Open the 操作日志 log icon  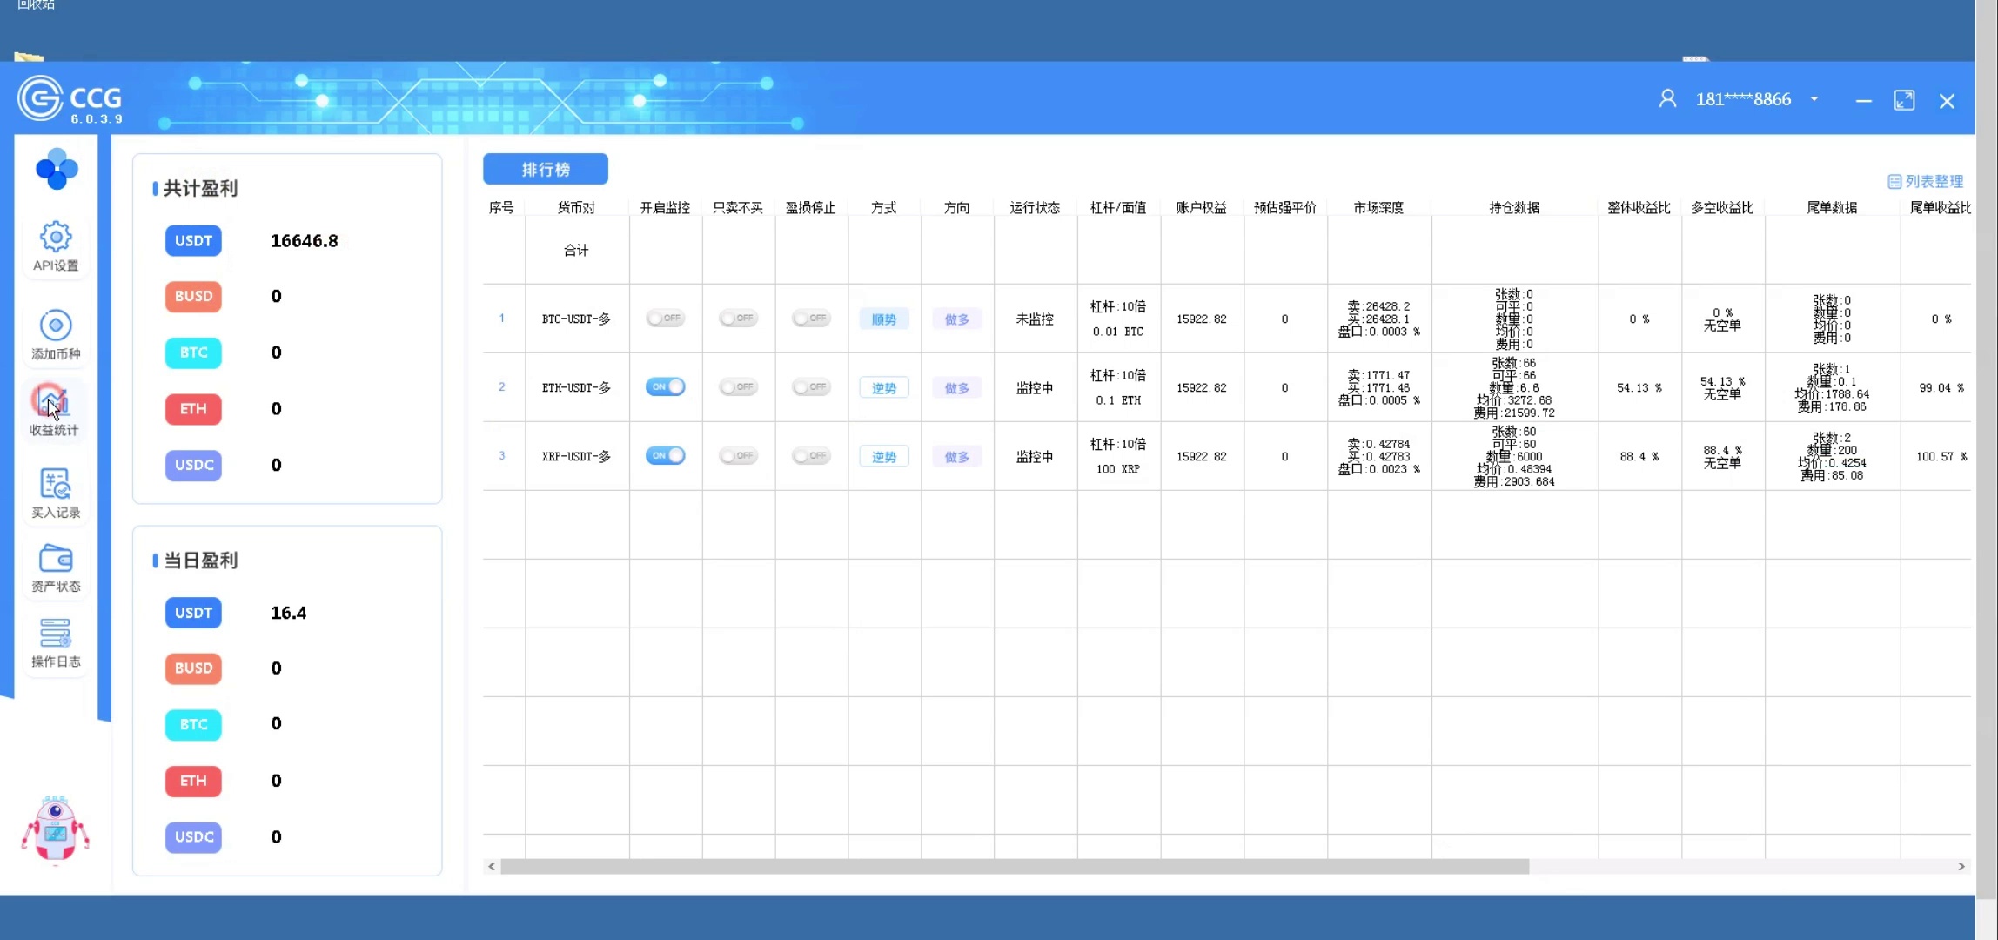(x=56, y=634)
